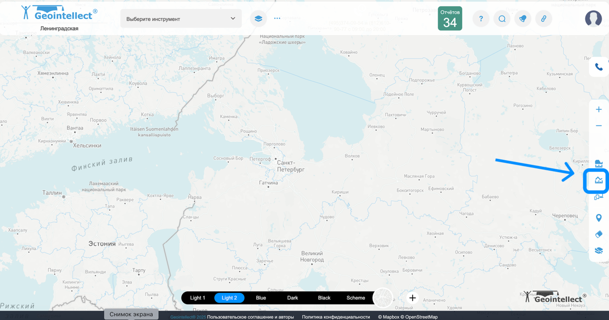Viewport: 609px width, 320px height.
Task: Click the round map style thumbnail
Action: pyautogui.click(x=383, y=298)
